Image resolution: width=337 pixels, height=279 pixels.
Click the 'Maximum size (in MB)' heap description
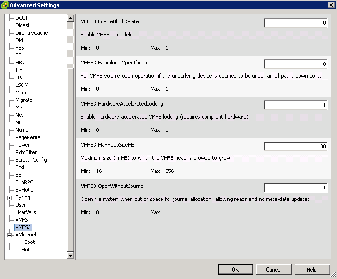155,158
